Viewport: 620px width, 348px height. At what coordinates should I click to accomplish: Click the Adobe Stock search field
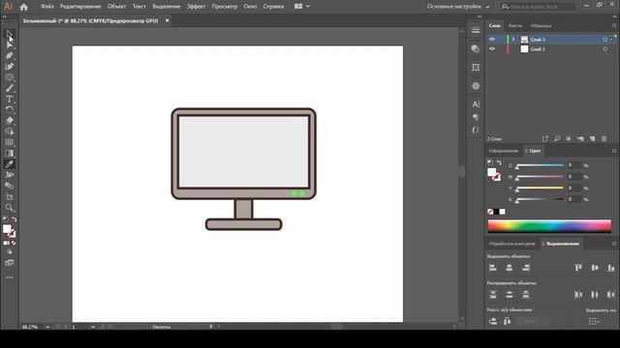pyautogui.click(x=538, y=7)
